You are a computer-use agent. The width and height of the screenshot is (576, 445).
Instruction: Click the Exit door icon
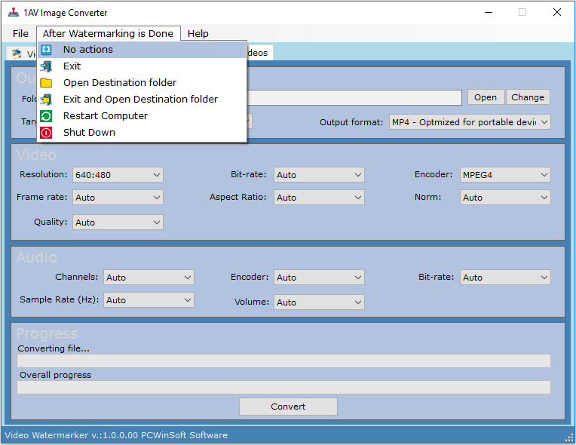coord(47,66)
